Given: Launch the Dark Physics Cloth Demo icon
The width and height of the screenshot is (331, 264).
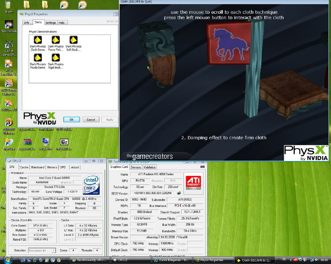Looking at the screenshot, I should (38, 44).
